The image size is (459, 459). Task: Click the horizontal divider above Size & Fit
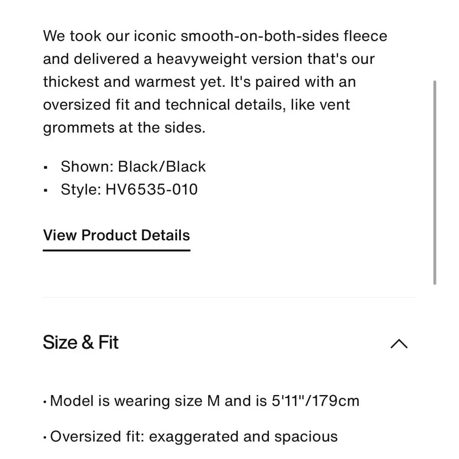point(229,297)
